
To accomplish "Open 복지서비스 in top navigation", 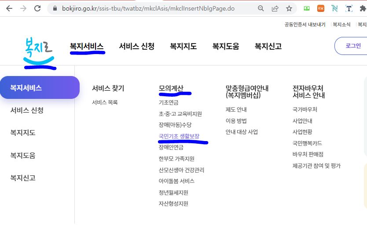I will (x=87, y=46).
